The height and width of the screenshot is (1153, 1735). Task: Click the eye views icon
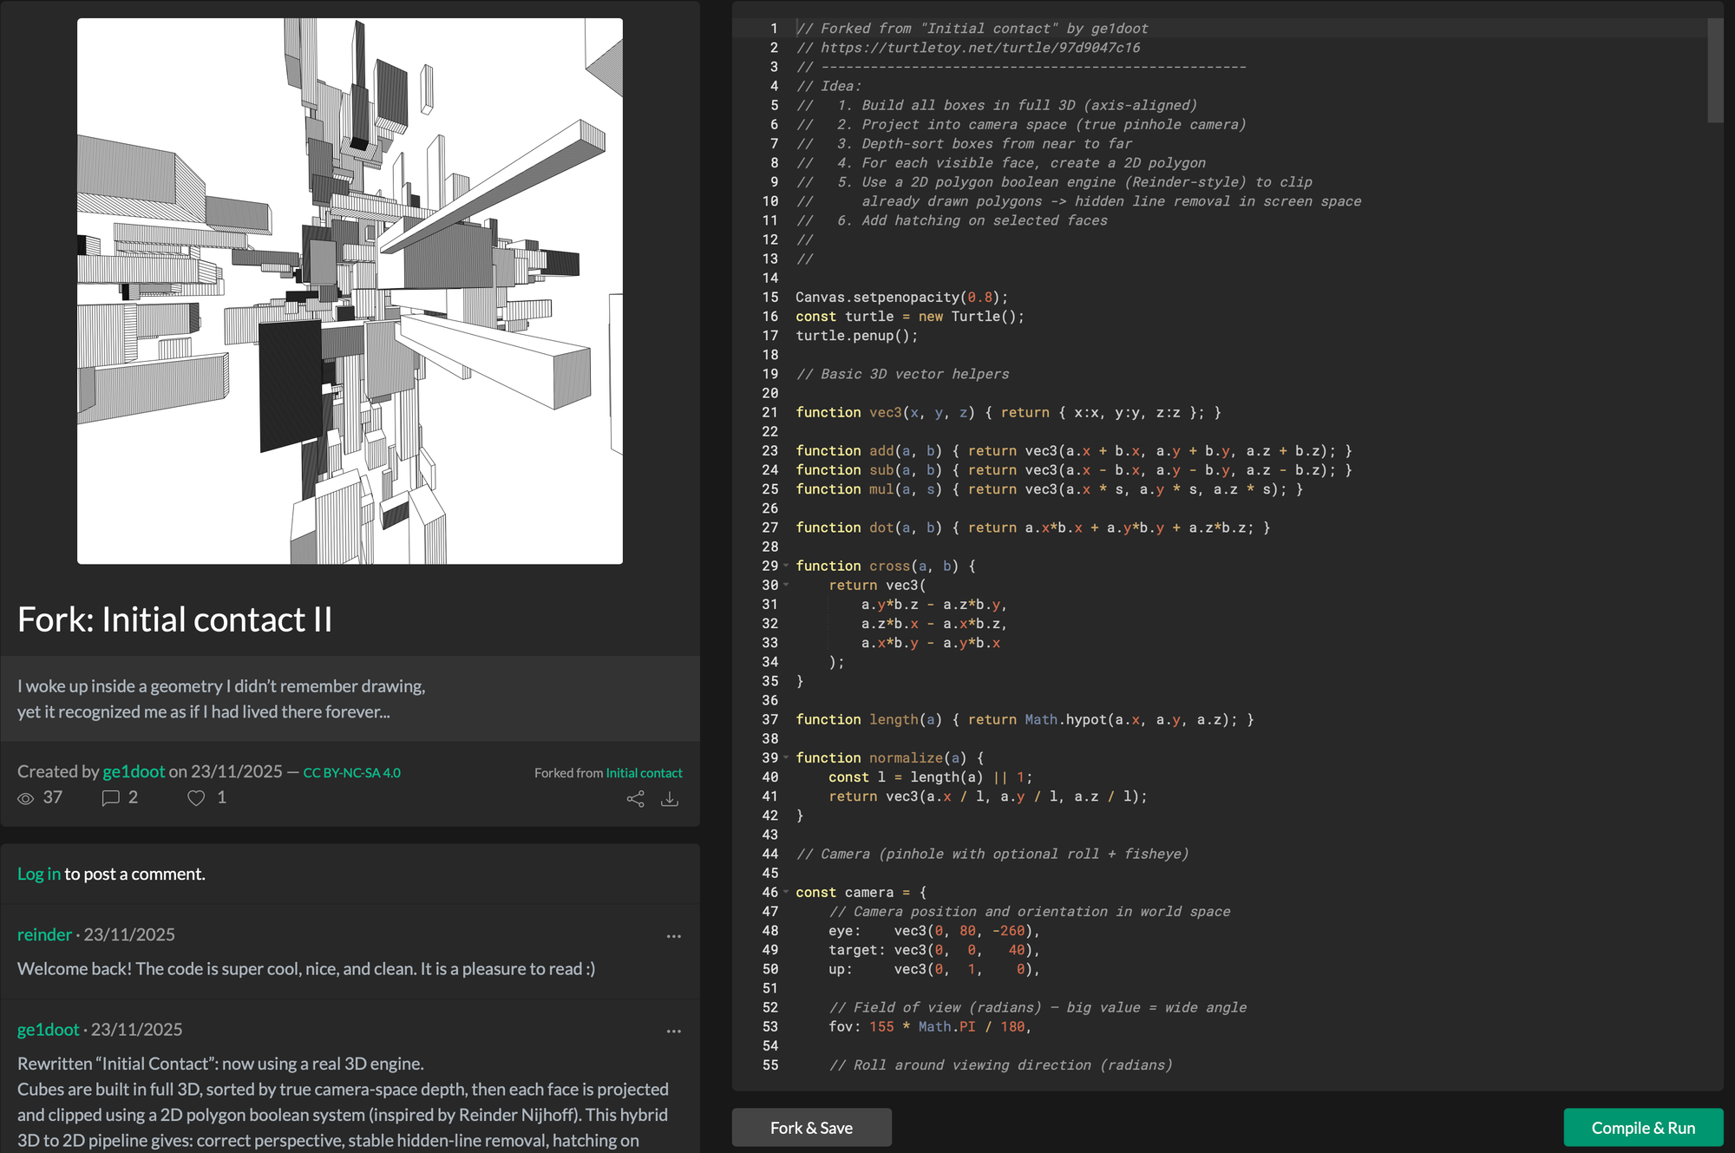[x=26, y=798]
